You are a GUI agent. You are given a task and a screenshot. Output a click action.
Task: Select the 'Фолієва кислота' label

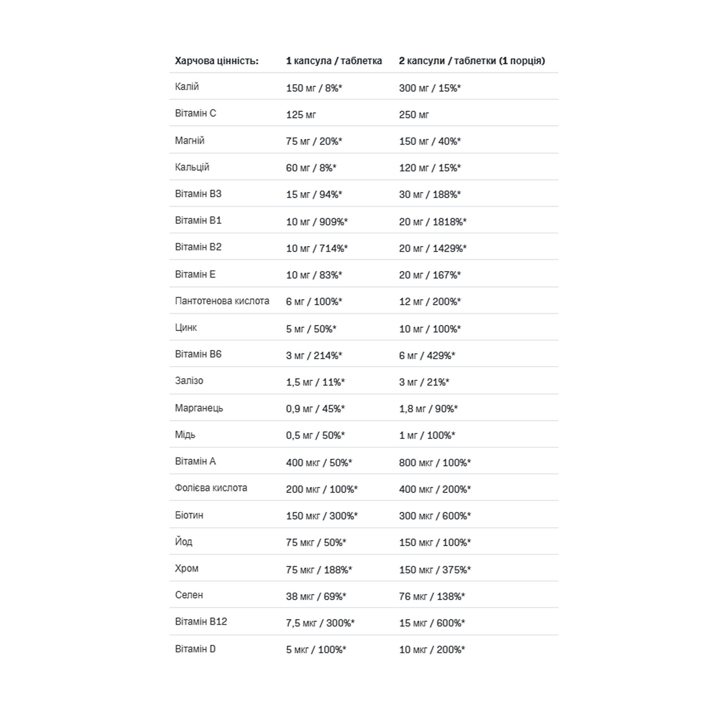click(211, 488)
